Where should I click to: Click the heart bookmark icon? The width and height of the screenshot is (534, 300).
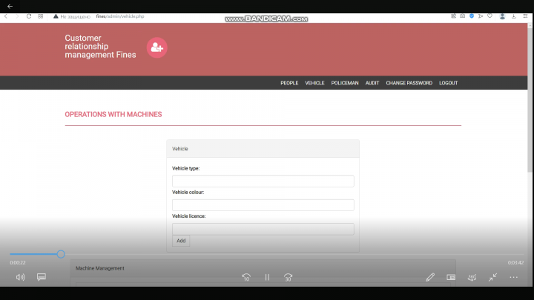pos(489,16)
